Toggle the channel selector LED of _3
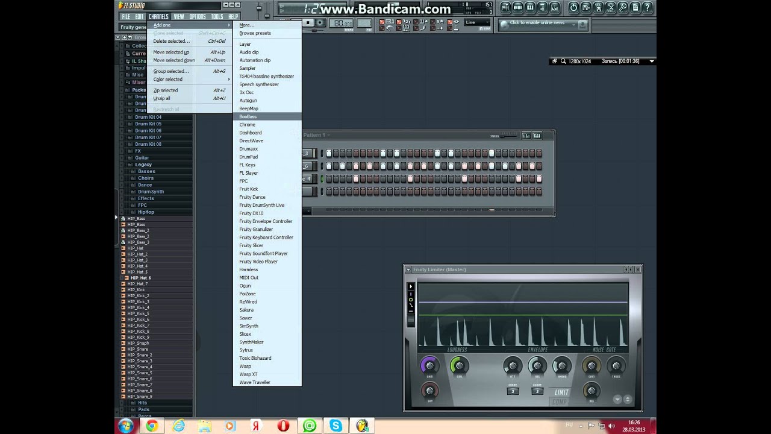Image resolution: width=771 pixels, height=434 pixels. coord(322,153)
